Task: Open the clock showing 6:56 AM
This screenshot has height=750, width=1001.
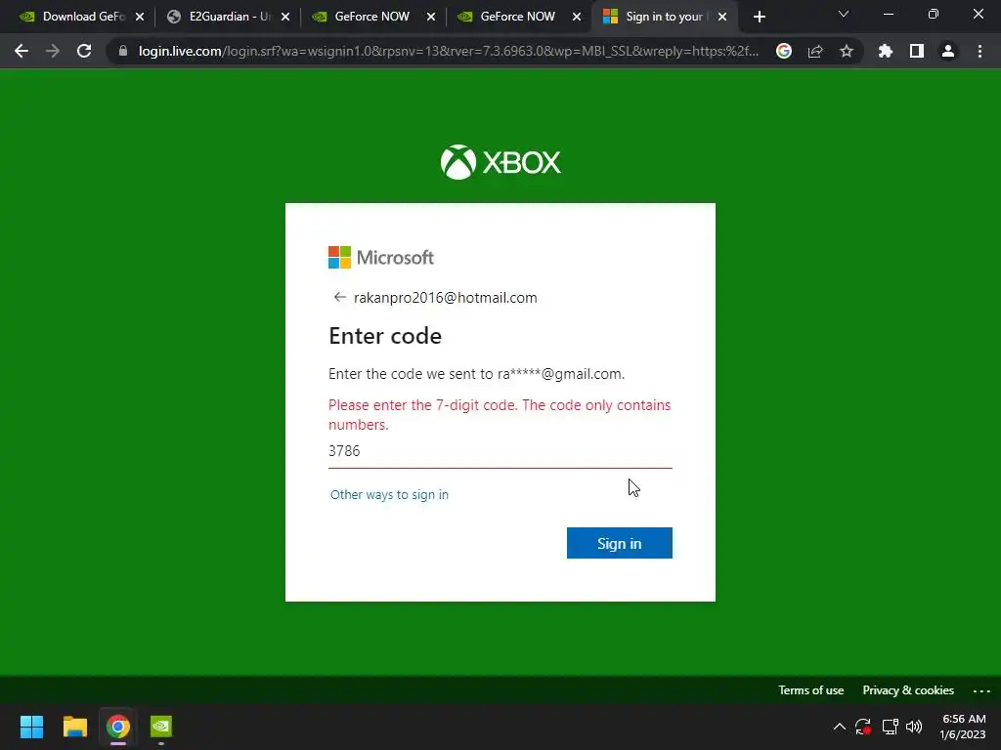Action: coord(963,727)
